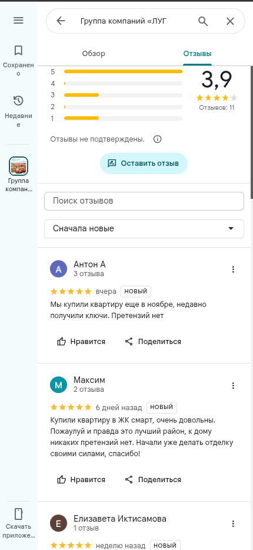Viewport: 253px width, 550px height.
Task: Open Антон А profile avatar
Action: pyautogui.click(x=58, y=269)
